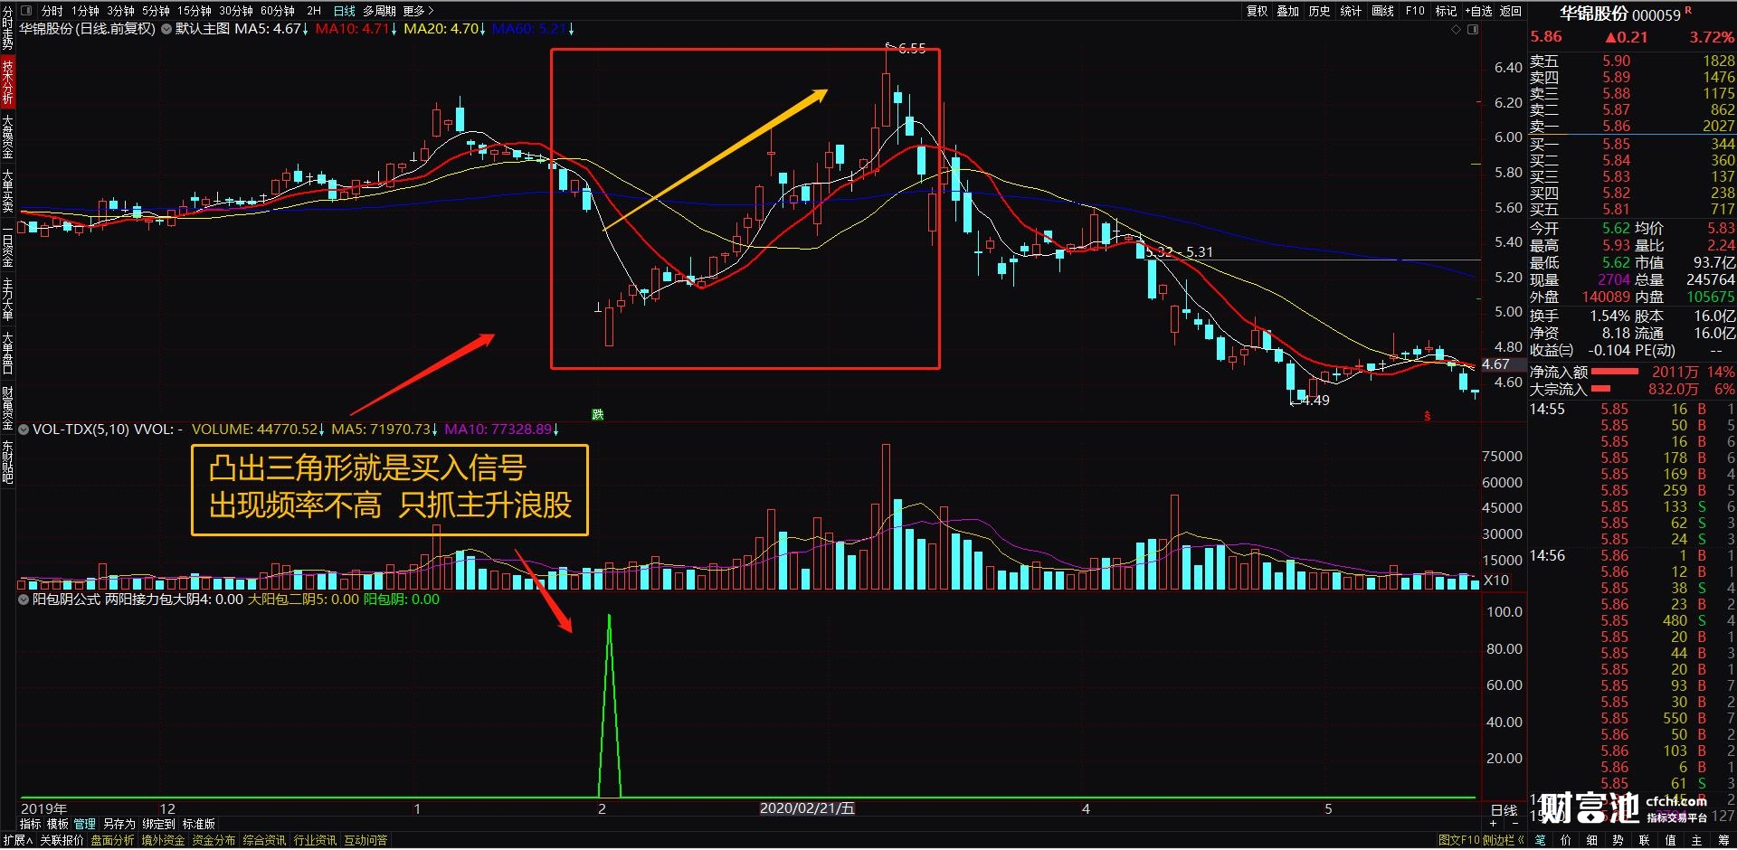Click the 图文F10 link at the bottom

tap(1458, 840)
